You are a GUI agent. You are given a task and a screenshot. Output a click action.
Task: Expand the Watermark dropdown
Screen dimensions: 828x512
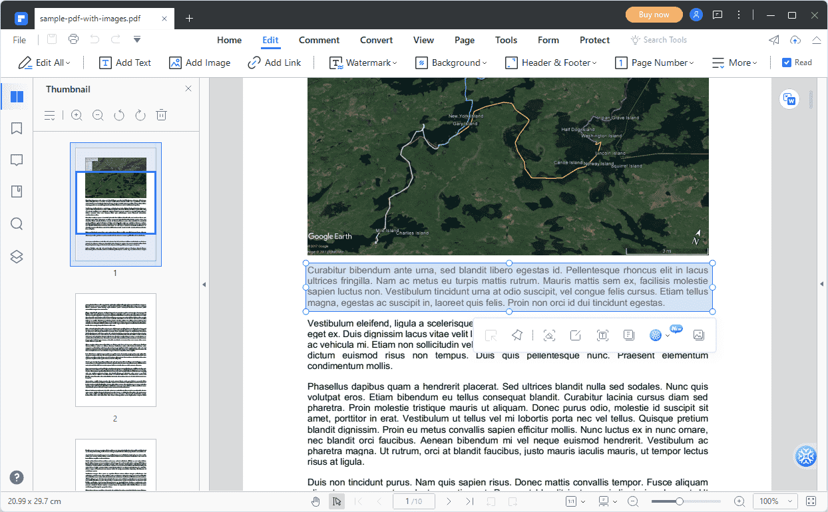(363, 63)
